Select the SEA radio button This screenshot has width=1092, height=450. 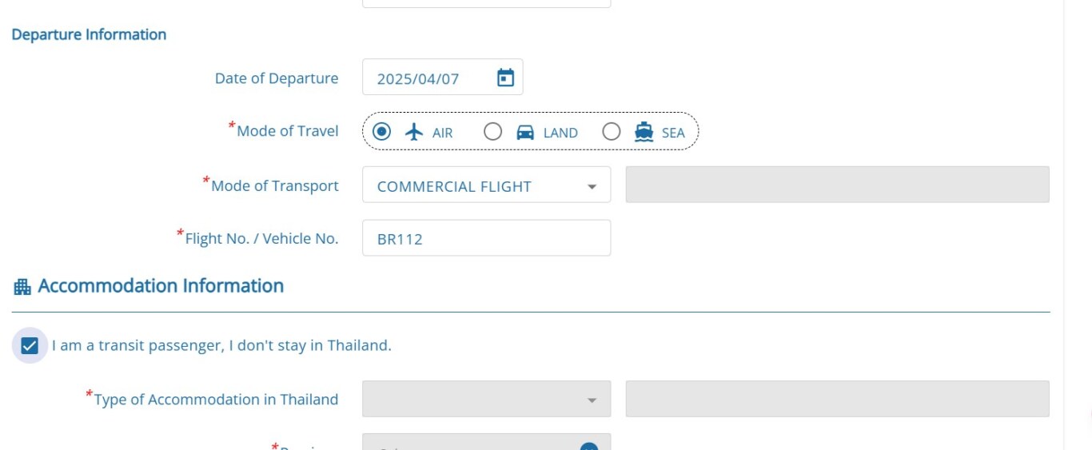pos(612,131)
